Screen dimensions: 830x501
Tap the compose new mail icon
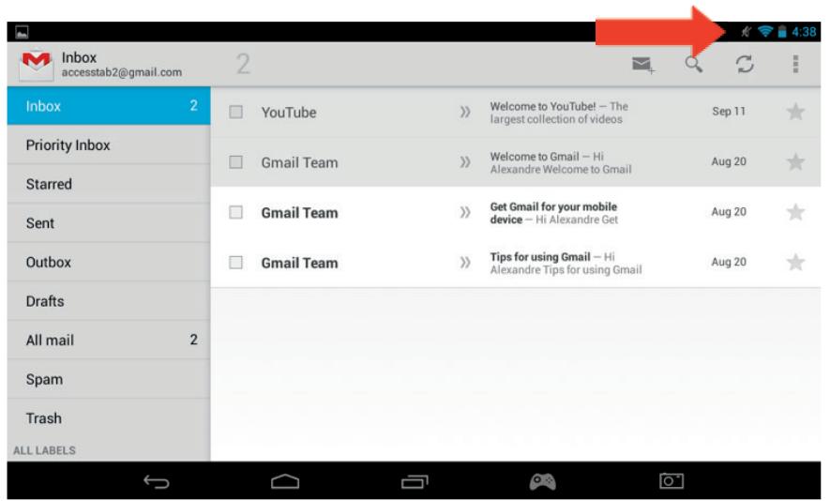pyautogui.click(x=643, y=65)
